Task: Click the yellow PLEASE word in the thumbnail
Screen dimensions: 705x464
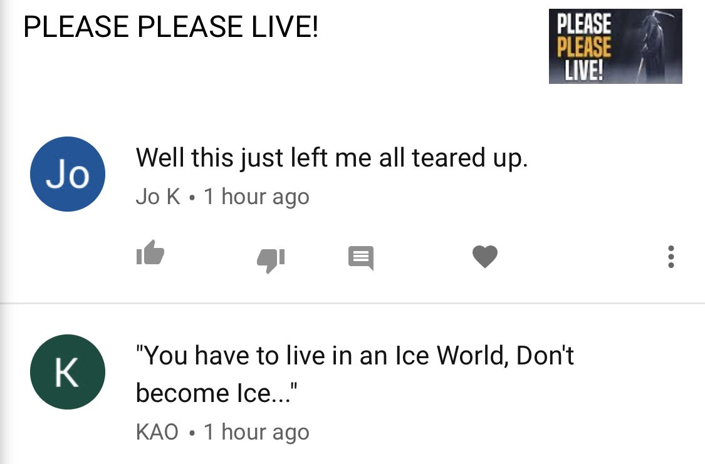Action: point(584,47)
